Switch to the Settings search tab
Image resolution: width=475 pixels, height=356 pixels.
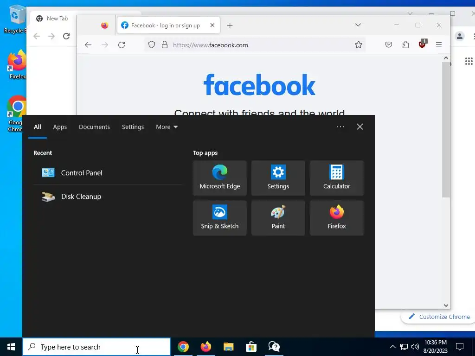click(x=133, y=127)
